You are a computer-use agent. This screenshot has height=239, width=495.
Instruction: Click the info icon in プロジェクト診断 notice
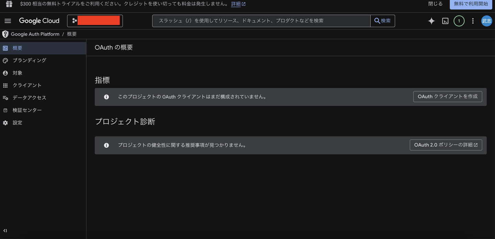tap(107, 145)
